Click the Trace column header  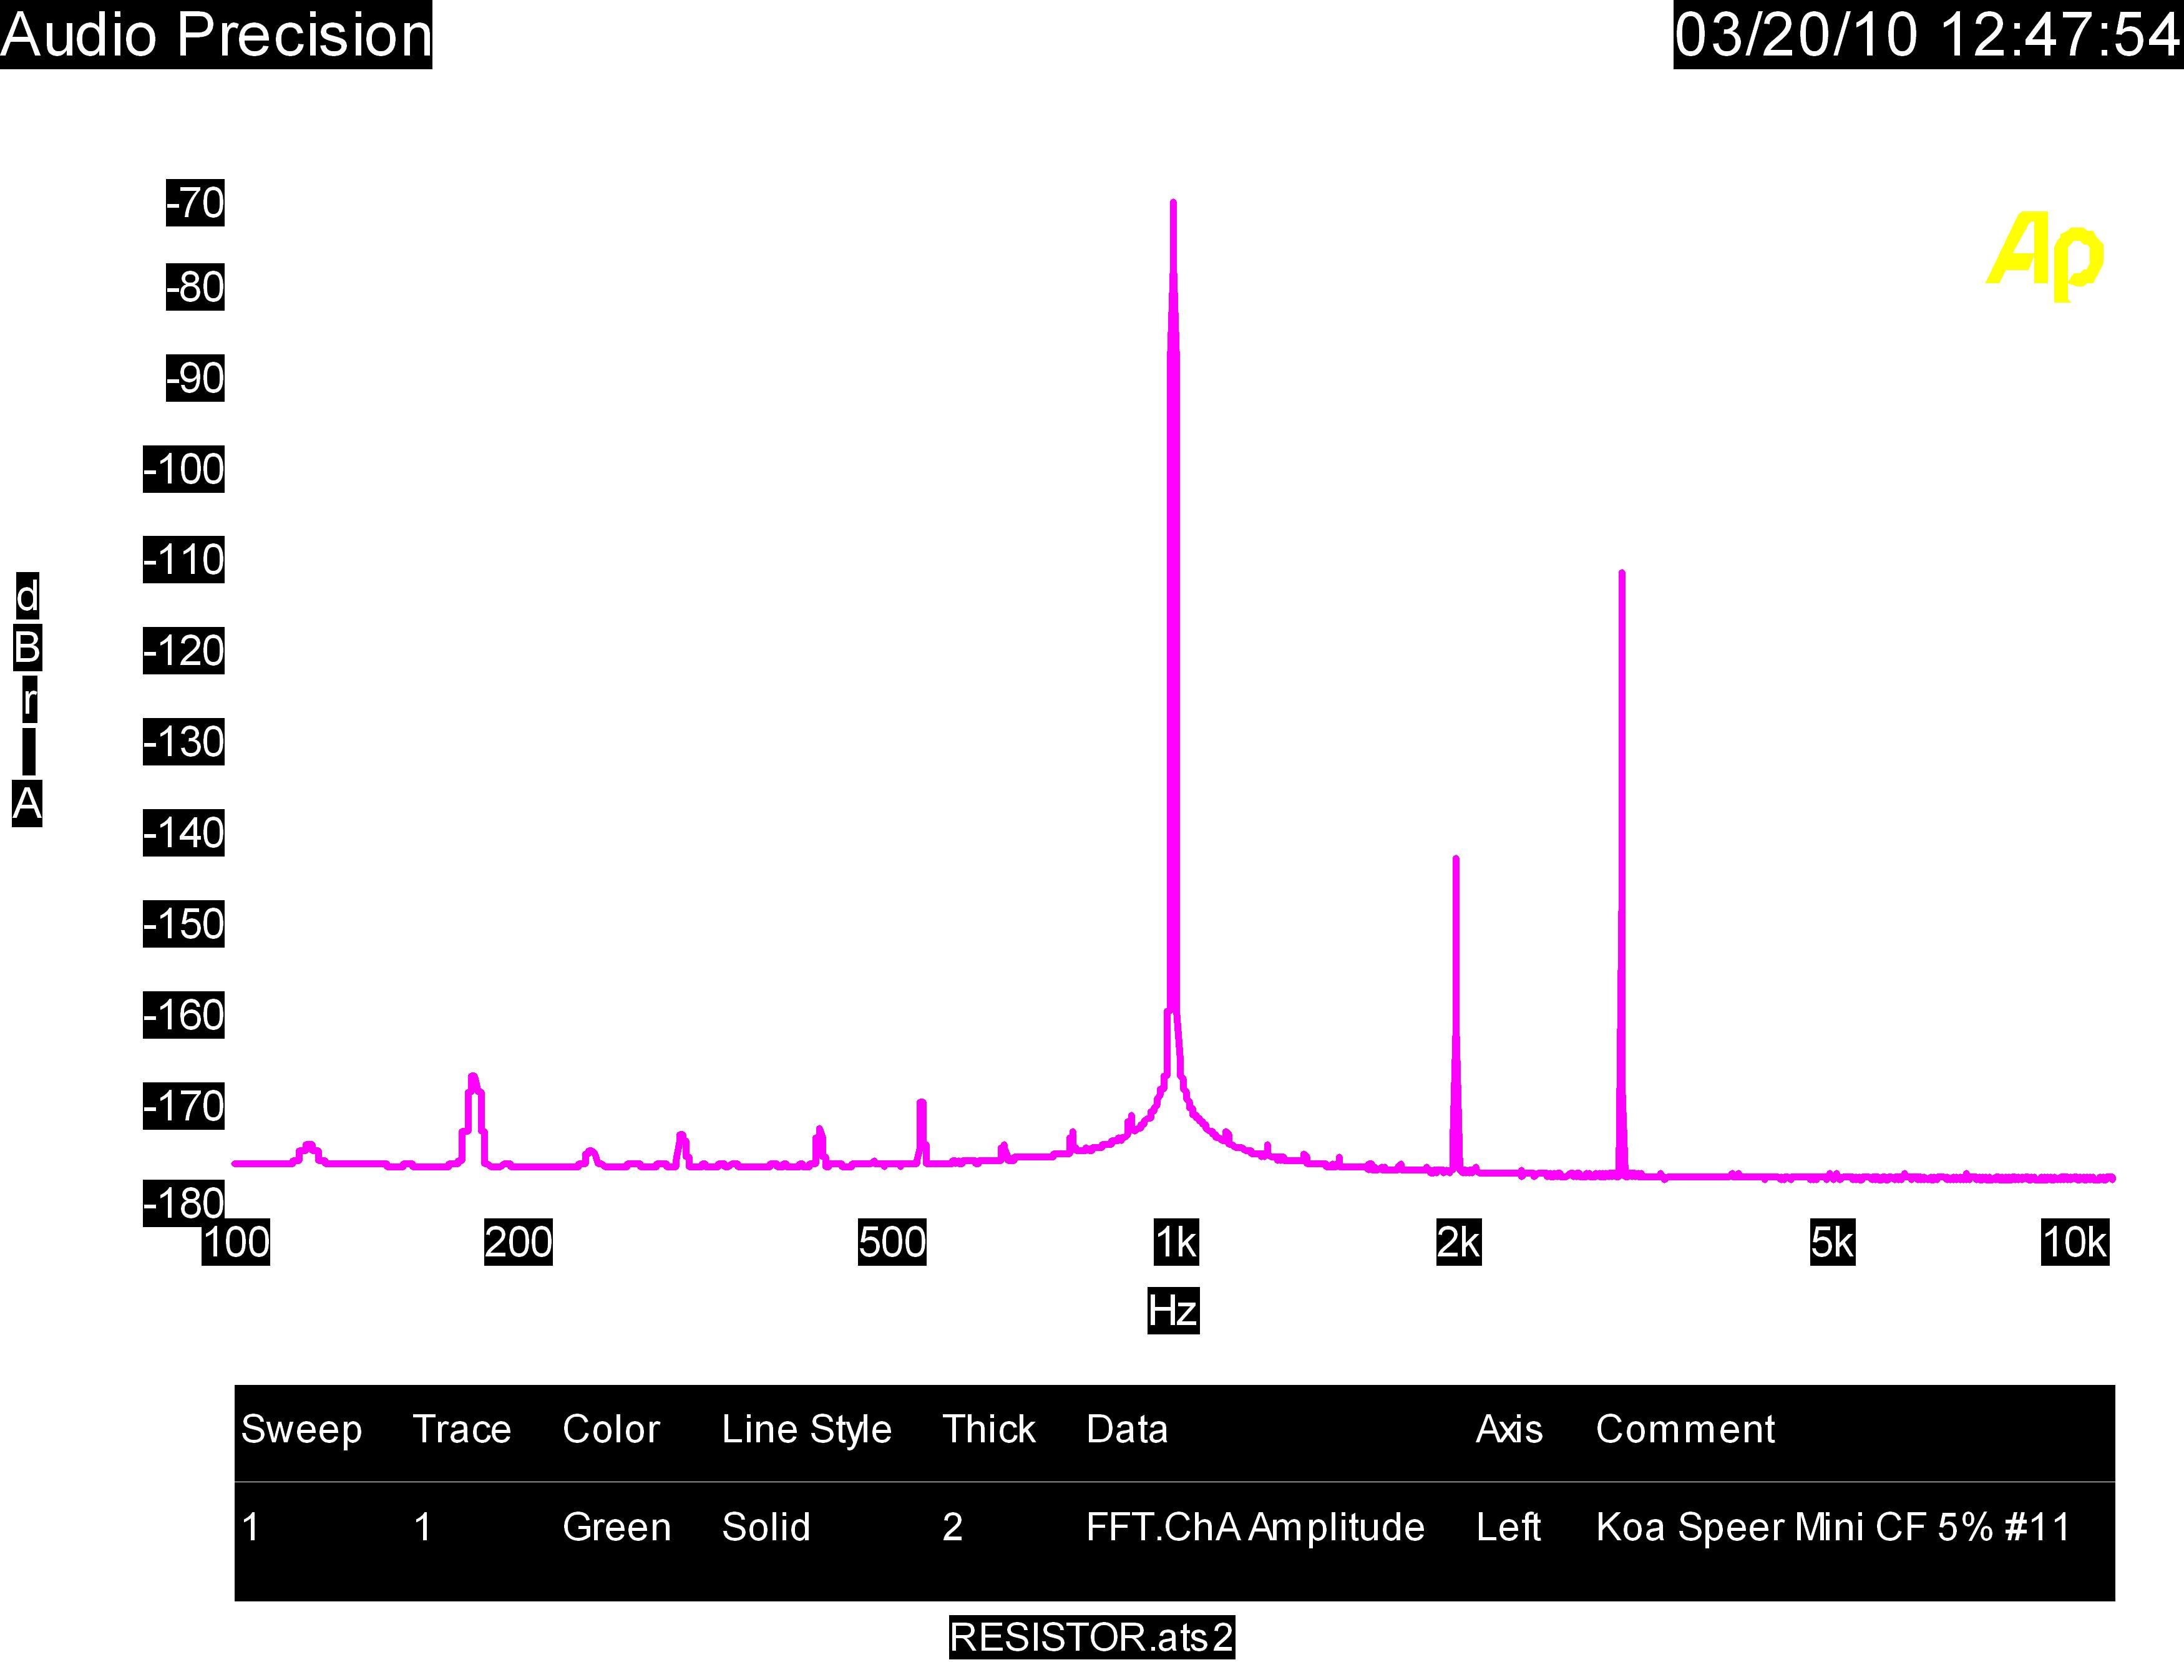[x=461, y=1429]
